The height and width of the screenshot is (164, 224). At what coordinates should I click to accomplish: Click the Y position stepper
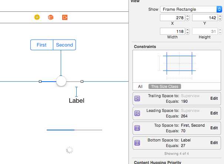pos(219,17)
